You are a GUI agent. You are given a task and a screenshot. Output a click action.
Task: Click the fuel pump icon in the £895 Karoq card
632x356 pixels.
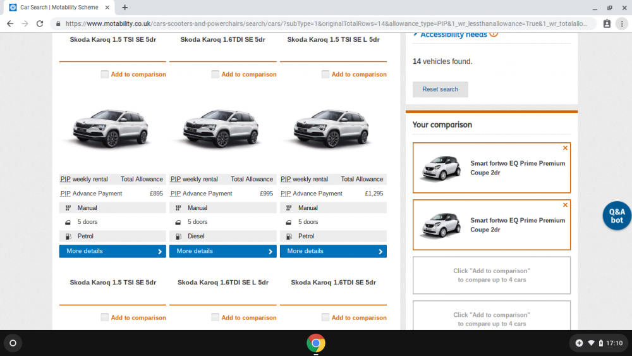coord(68,236)
